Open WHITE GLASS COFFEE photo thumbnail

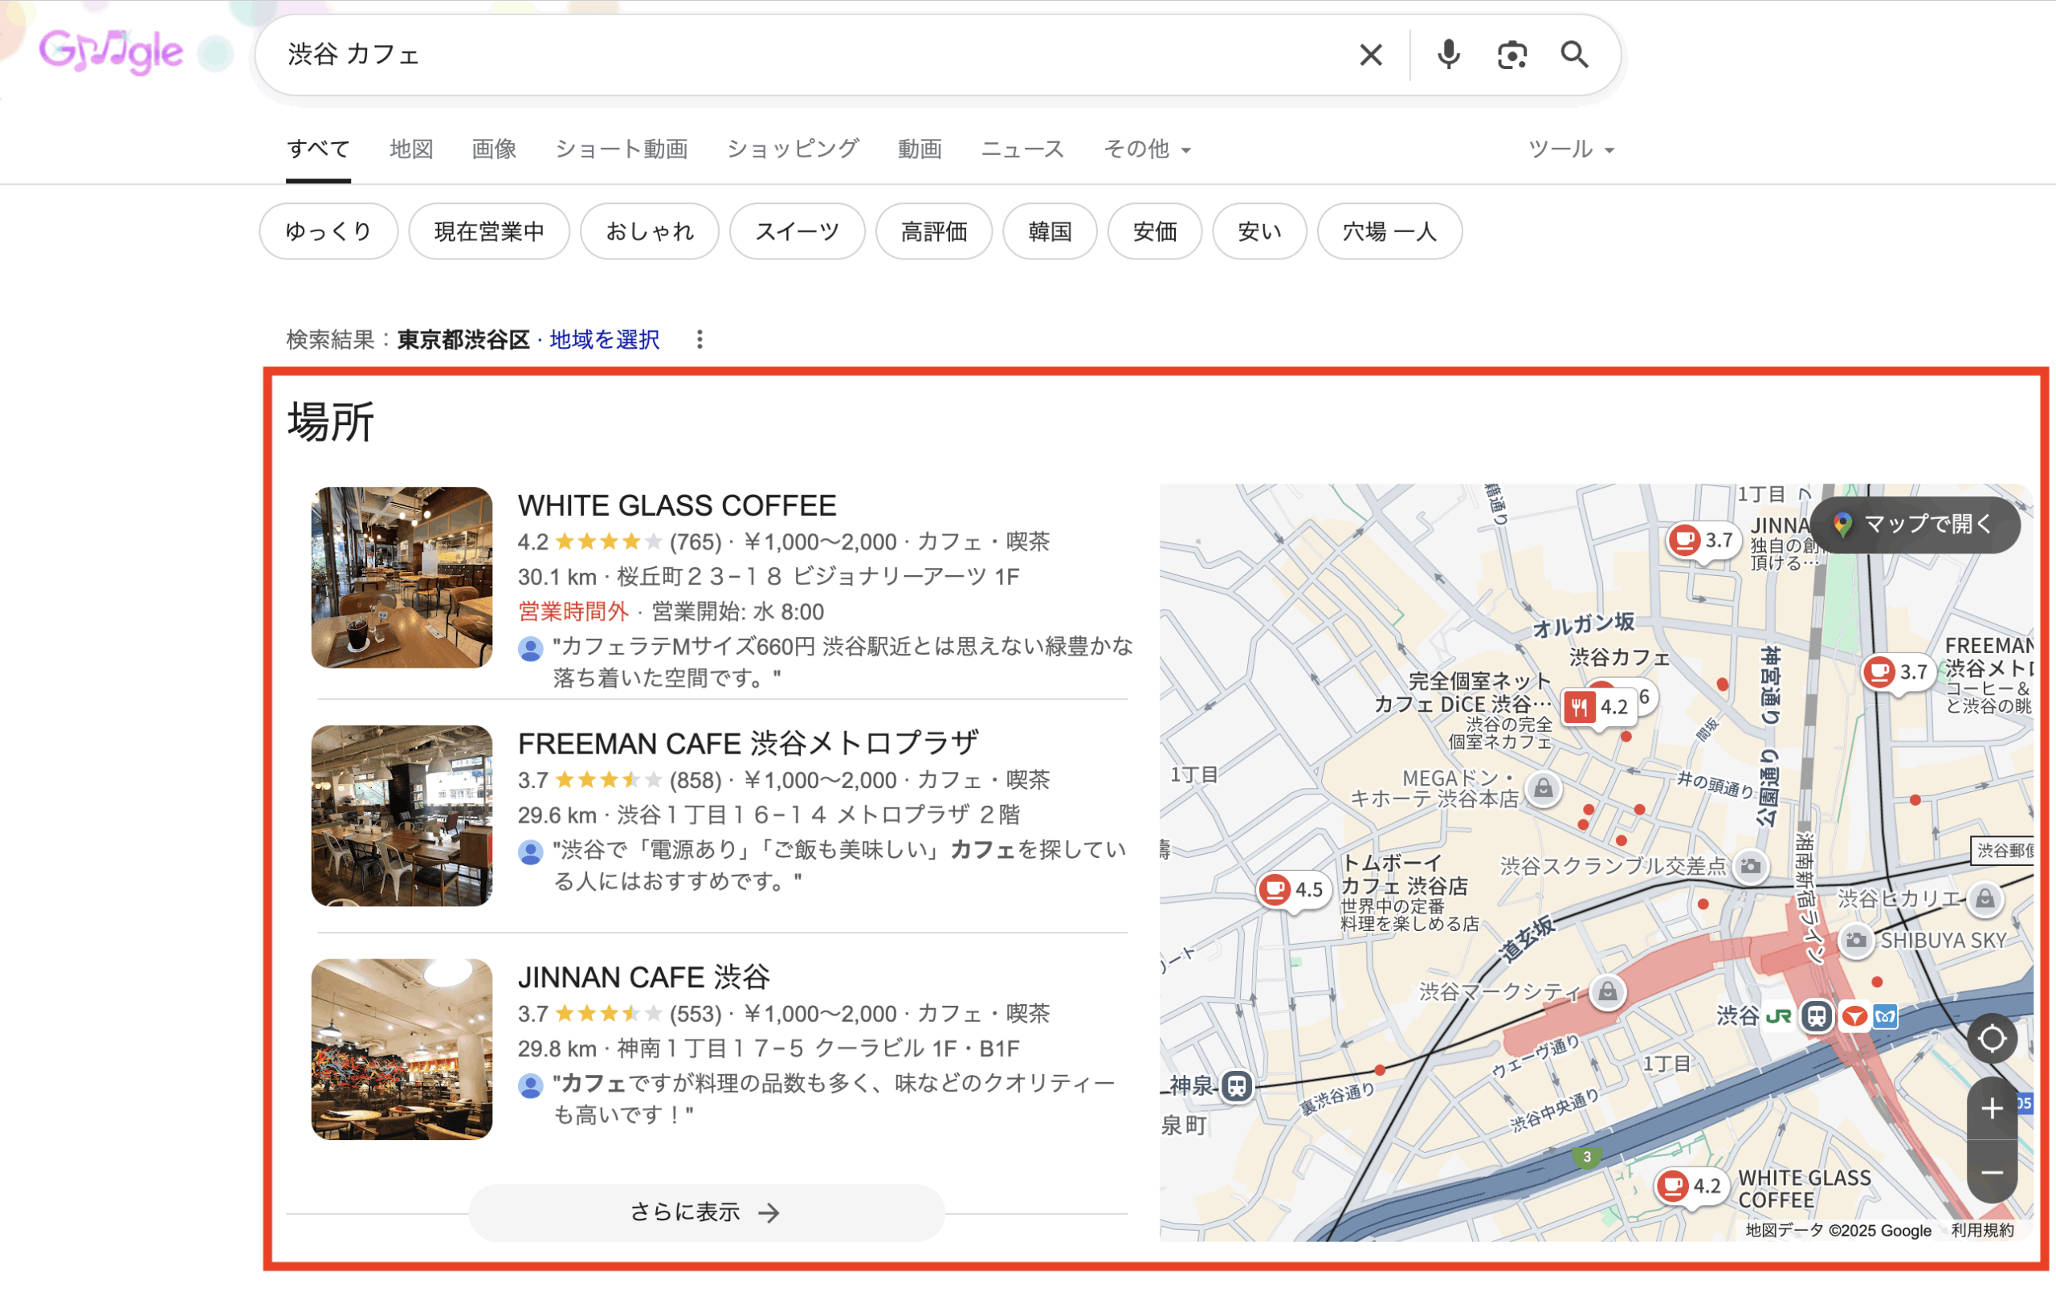click(x=401, y=577)
